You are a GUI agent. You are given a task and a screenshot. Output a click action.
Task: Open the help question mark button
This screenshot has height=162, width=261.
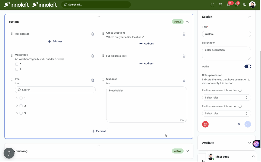[9, 153]
